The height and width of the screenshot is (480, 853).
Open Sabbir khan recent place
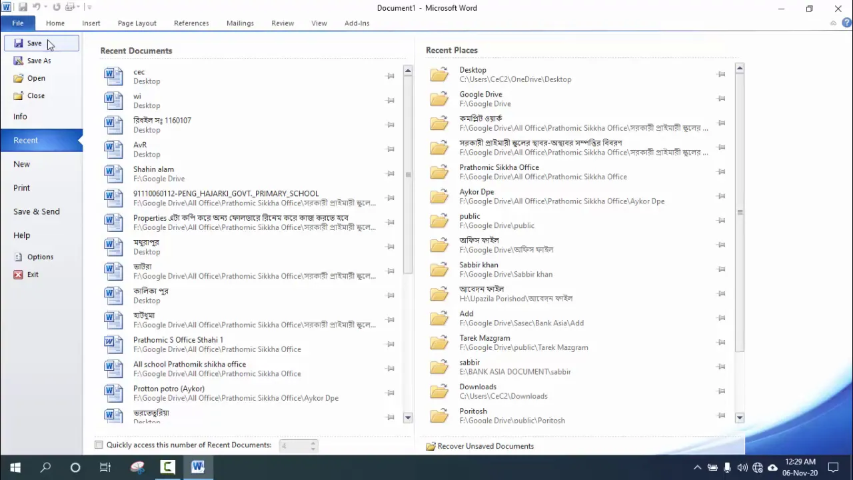point(580,269)
